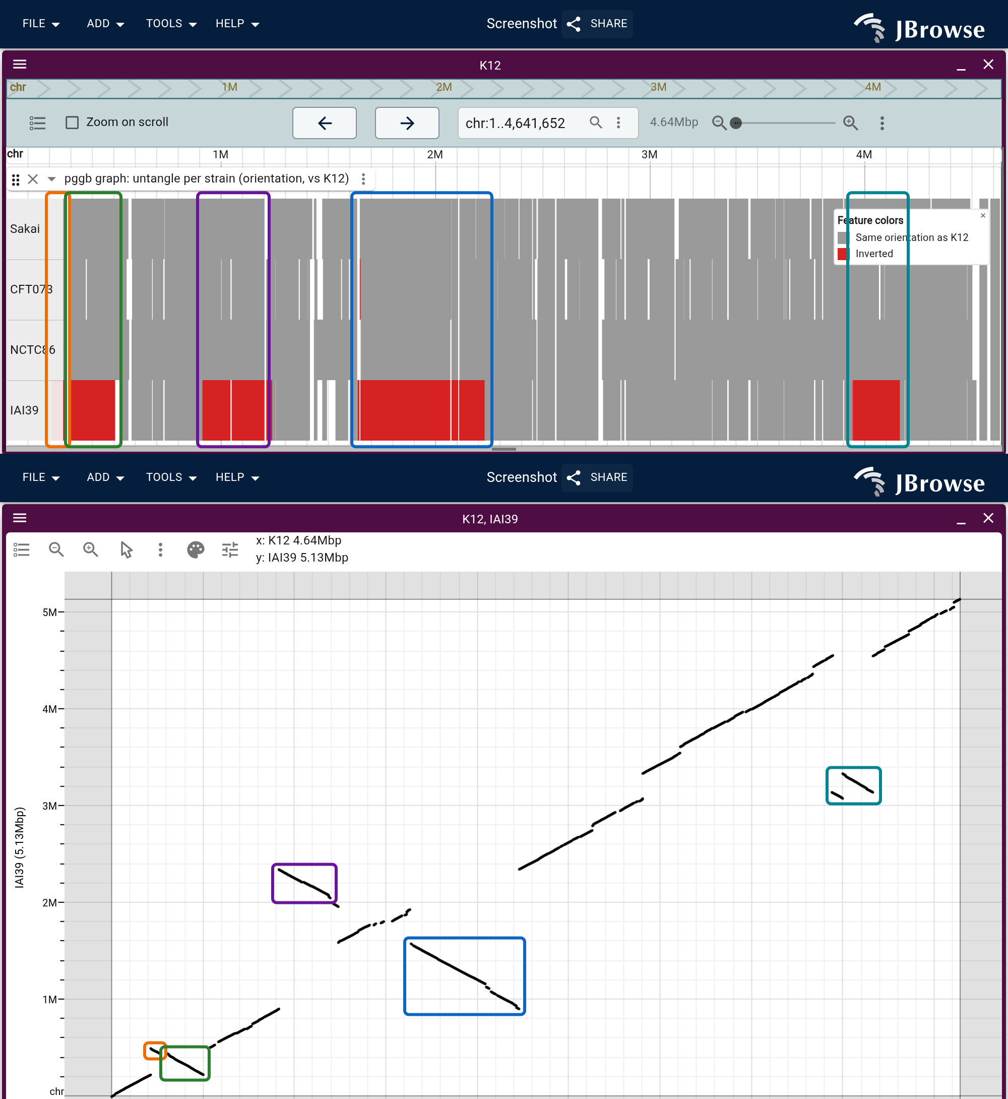
Task: Zoom out in K12 linear view
Action: (x=719, y=123)
